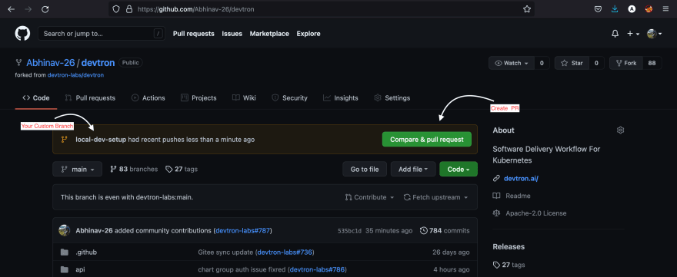Screen dimensions: 677x277
Task: Open the browser hamburger menu icon
Action: pos(665,9)
